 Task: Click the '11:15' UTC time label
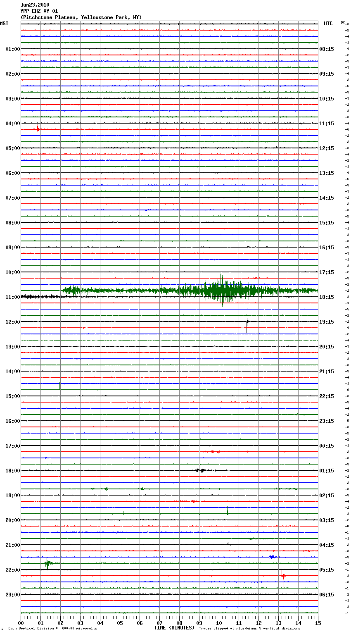(x=327, y=124)
